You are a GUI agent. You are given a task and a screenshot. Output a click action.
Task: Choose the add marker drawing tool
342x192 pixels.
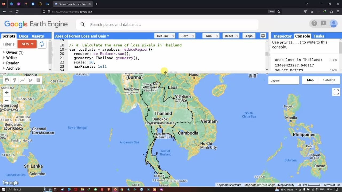click(x=15, y=80)
